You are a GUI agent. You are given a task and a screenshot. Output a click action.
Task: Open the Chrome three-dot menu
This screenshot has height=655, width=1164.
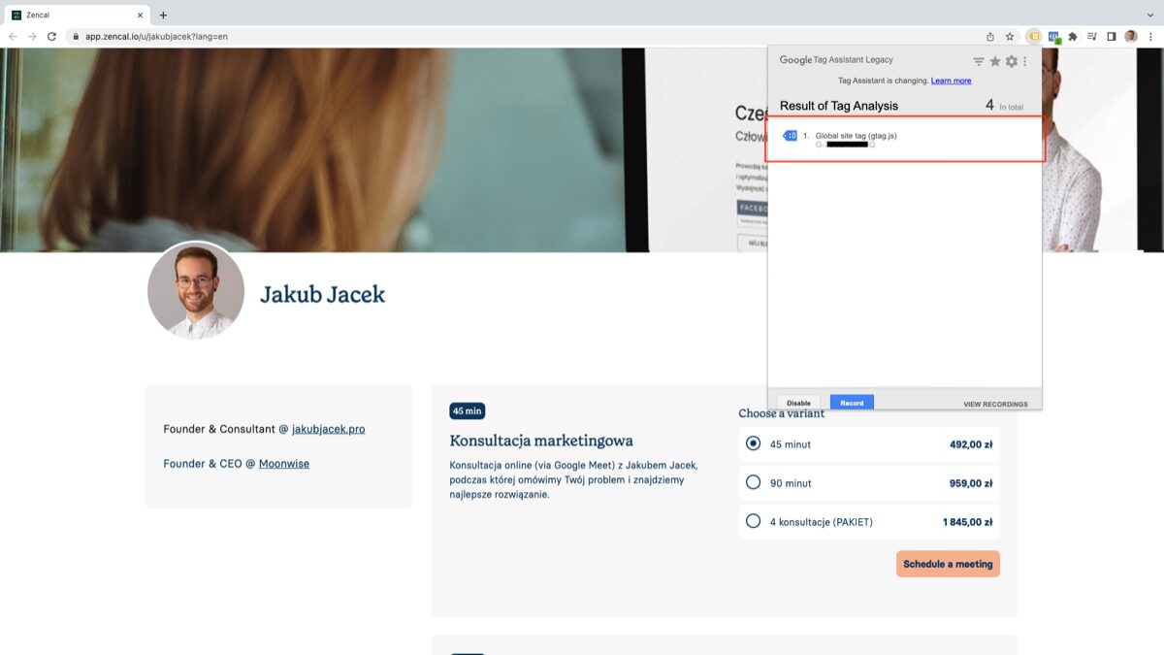tap(1150, 37)
